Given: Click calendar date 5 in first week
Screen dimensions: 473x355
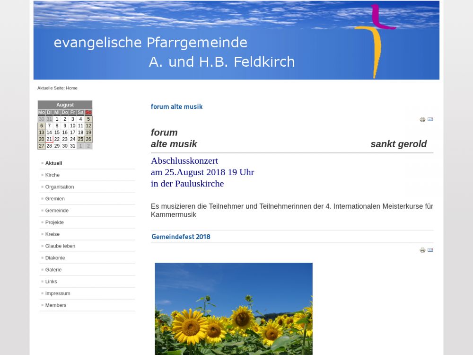Looking at the screenshot, I should tap(88, 119).
